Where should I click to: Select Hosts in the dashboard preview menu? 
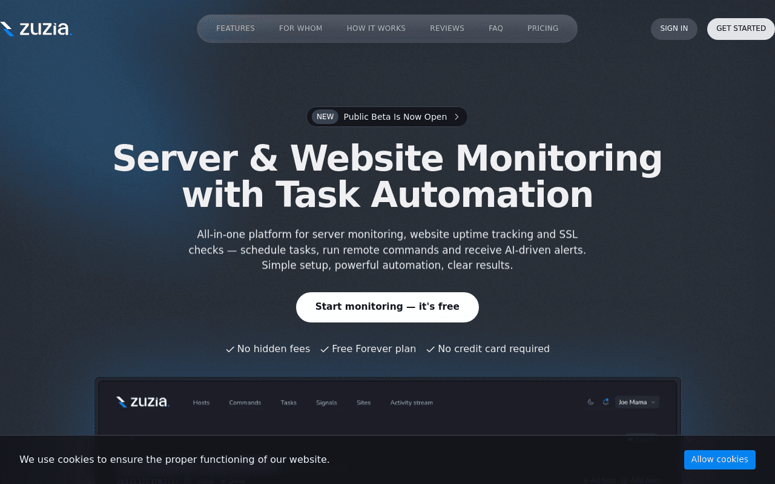pos(201,402)
